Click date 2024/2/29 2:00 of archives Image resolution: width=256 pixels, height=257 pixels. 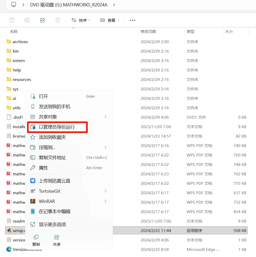(x=155, y=42)
